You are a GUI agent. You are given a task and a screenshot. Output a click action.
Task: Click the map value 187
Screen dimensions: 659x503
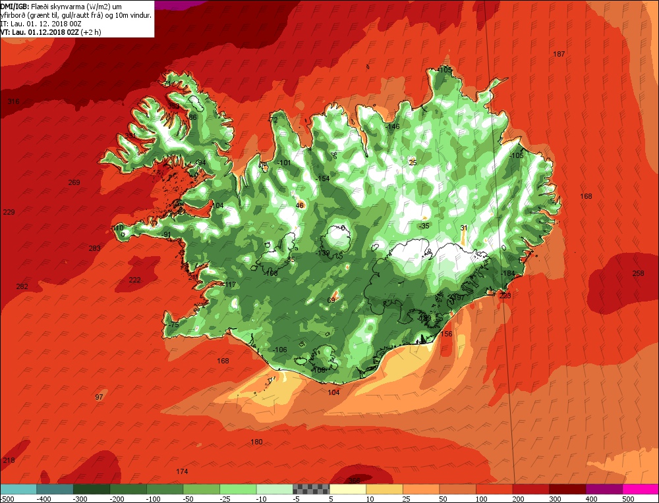coord(559,54)
